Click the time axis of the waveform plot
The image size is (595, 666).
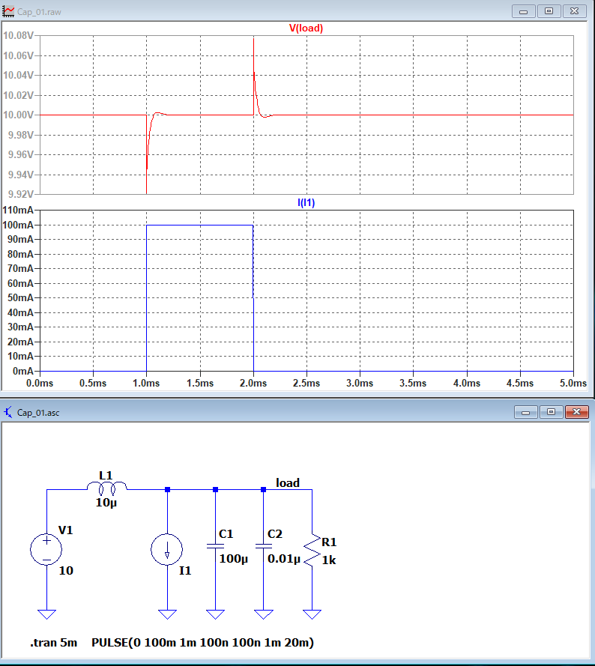tap(306, 382)
